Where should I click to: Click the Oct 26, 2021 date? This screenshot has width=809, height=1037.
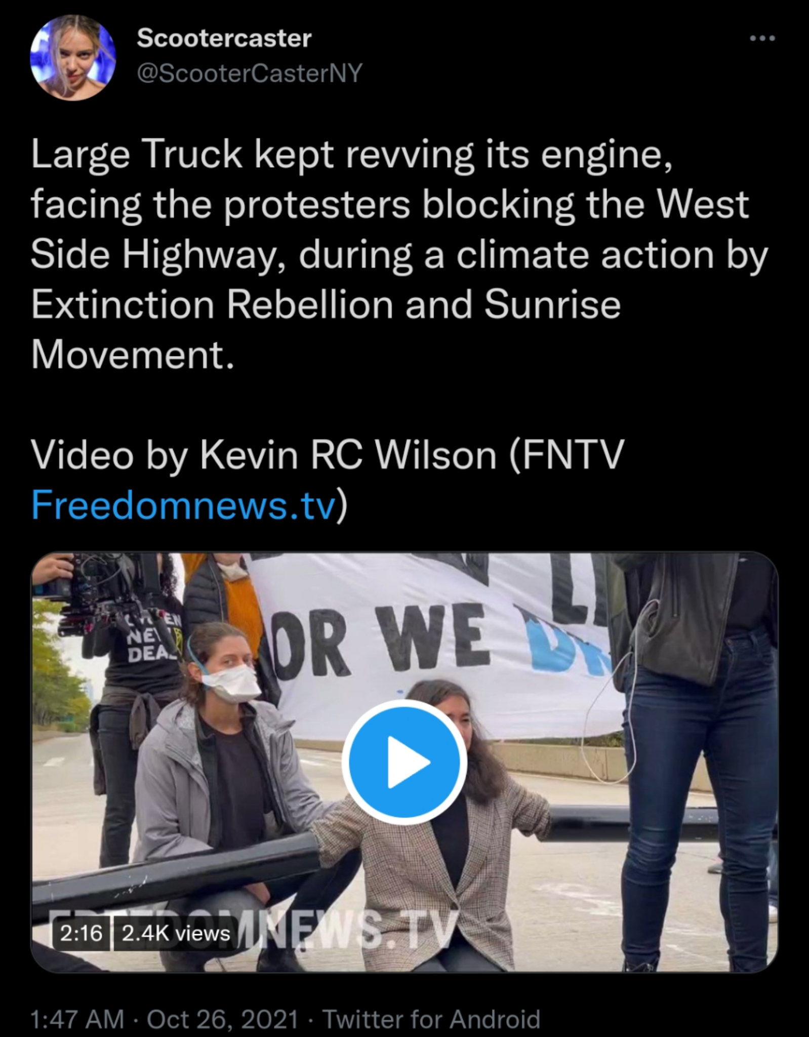coord(222,1019)
